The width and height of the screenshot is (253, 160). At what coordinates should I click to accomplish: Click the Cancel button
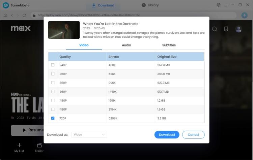click(193, 134)
